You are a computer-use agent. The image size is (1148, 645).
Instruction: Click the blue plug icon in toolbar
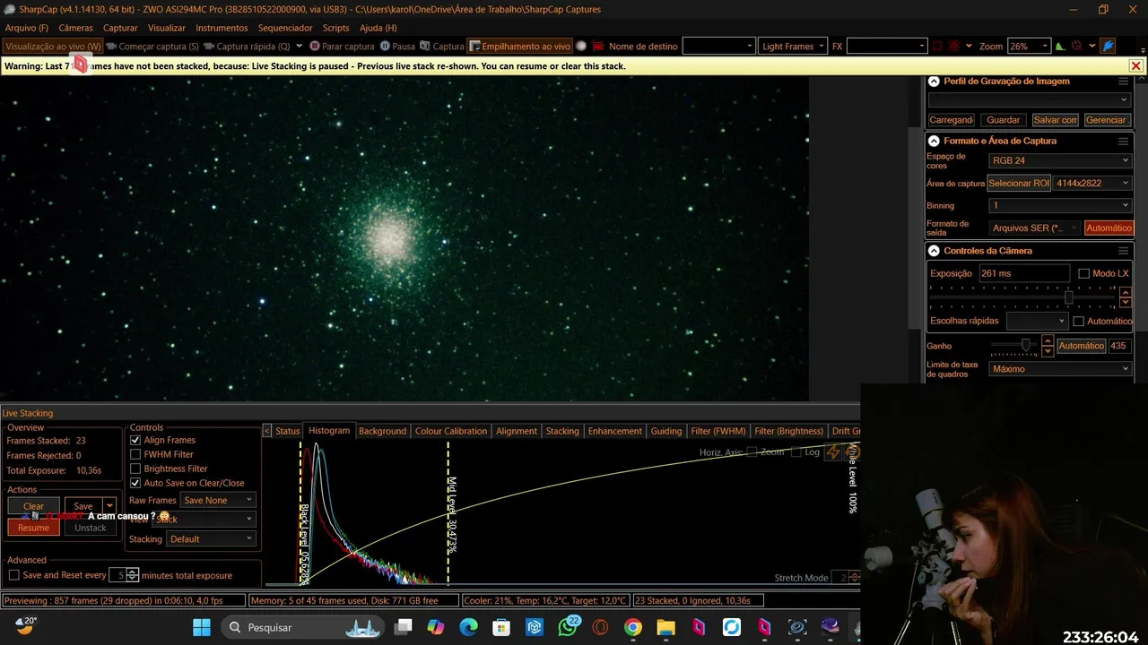pos(1108,46)
